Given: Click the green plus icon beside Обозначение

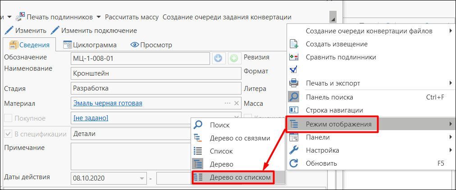Looking at the screenshot, I should coord(233,59).
